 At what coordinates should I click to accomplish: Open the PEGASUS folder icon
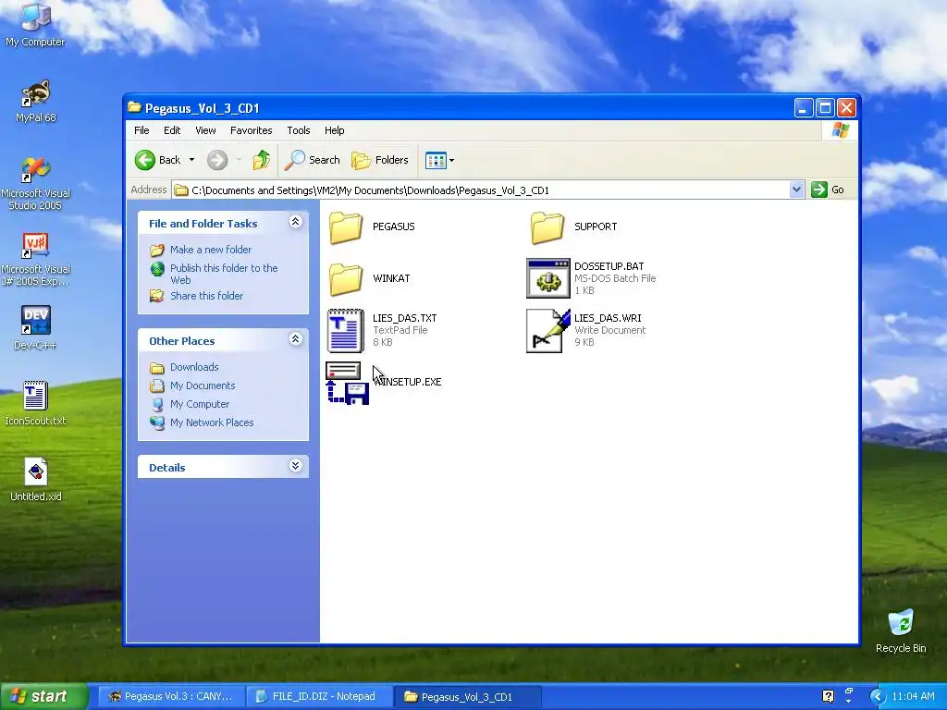[346, 227]
